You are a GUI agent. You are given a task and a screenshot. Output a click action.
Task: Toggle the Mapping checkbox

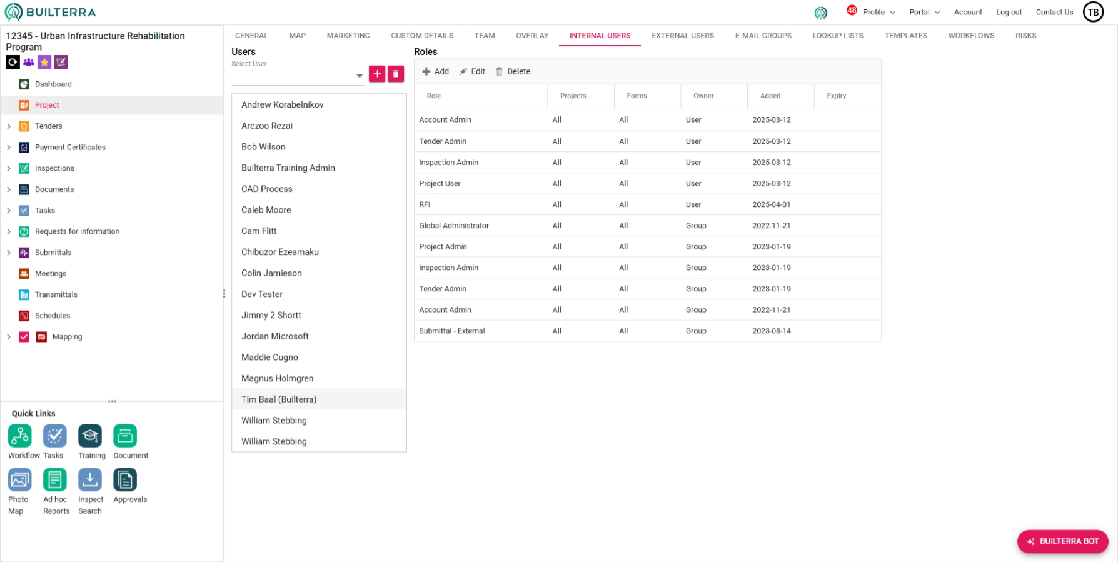coord(24,337)
